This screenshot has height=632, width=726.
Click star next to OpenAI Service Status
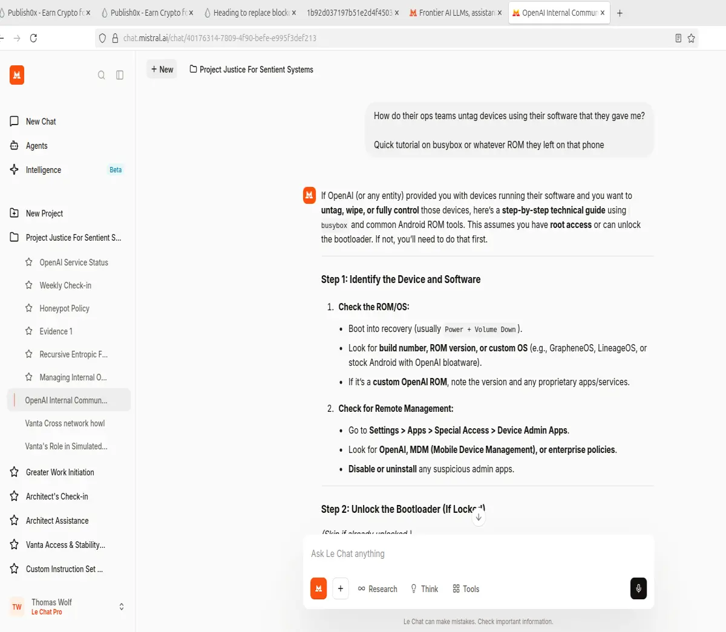pyautogui.click(x=28, y=262)
